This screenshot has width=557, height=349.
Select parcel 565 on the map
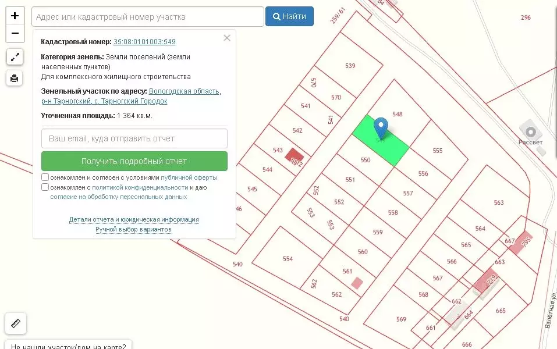(466, 245)
